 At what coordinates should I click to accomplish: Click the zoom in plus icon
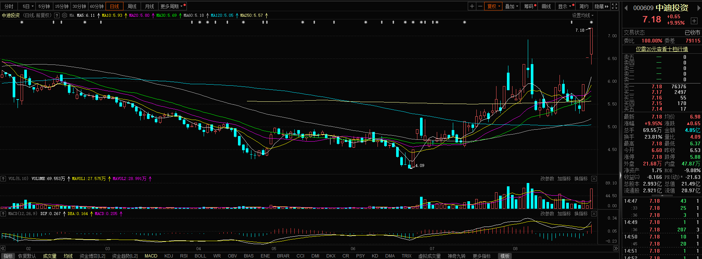[x=472, y=6]
